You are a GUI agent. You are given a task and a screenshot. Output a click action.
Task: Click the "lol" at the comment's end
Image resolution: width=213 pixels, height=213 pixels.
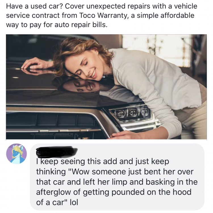74,202
